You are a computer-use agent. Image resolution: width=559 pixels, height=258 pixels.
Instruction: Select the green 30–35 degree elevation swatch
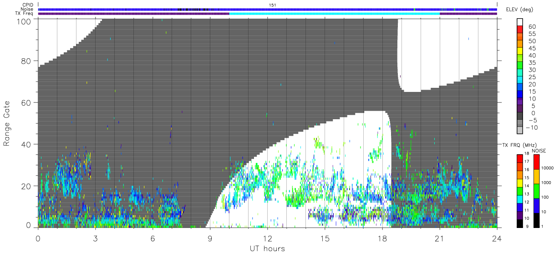pos(520,66)
